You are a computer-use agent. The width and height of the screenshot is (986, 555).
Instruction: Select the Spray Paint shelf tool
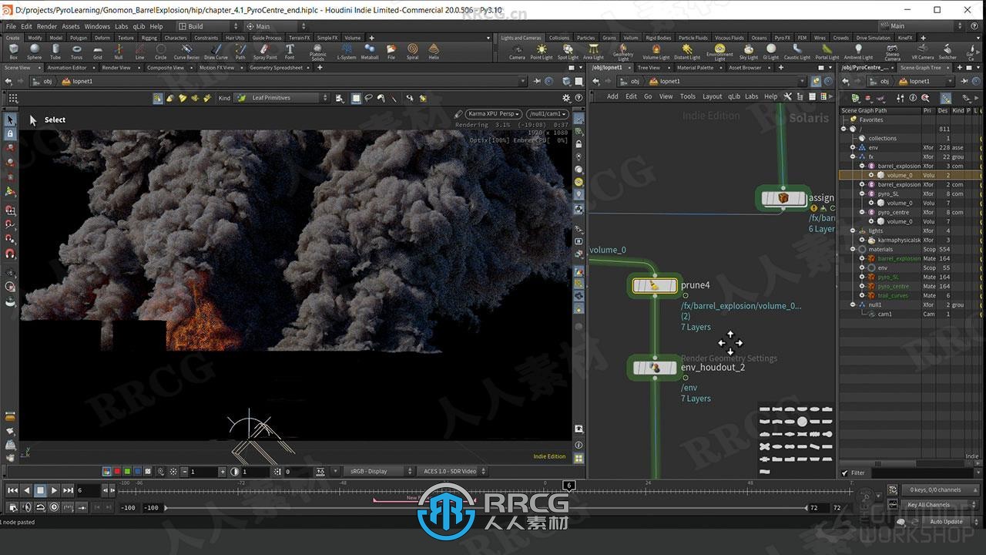click(265, 51)
